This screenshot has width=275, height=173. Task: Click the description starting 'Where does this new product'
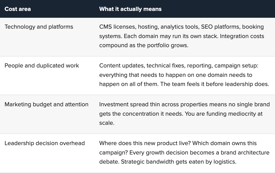[x=184, y=152]
